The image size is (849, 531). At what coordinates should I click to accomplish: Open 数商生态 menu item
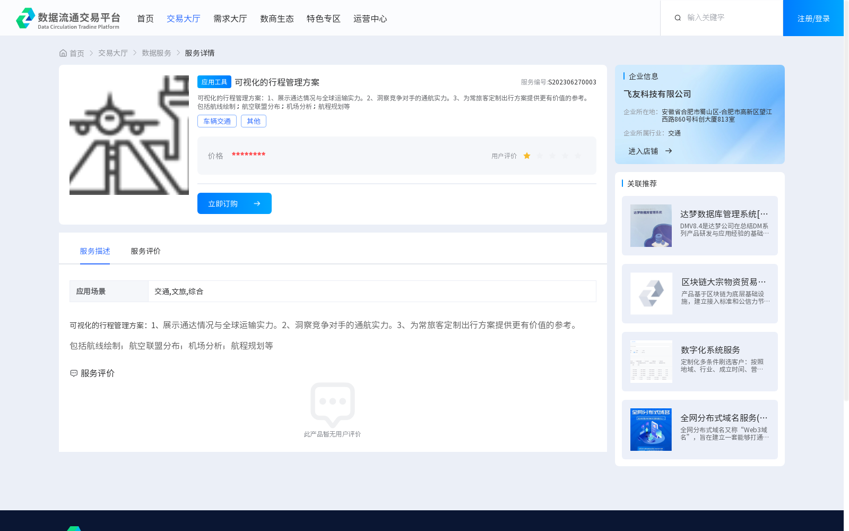(x=277, y=19)
